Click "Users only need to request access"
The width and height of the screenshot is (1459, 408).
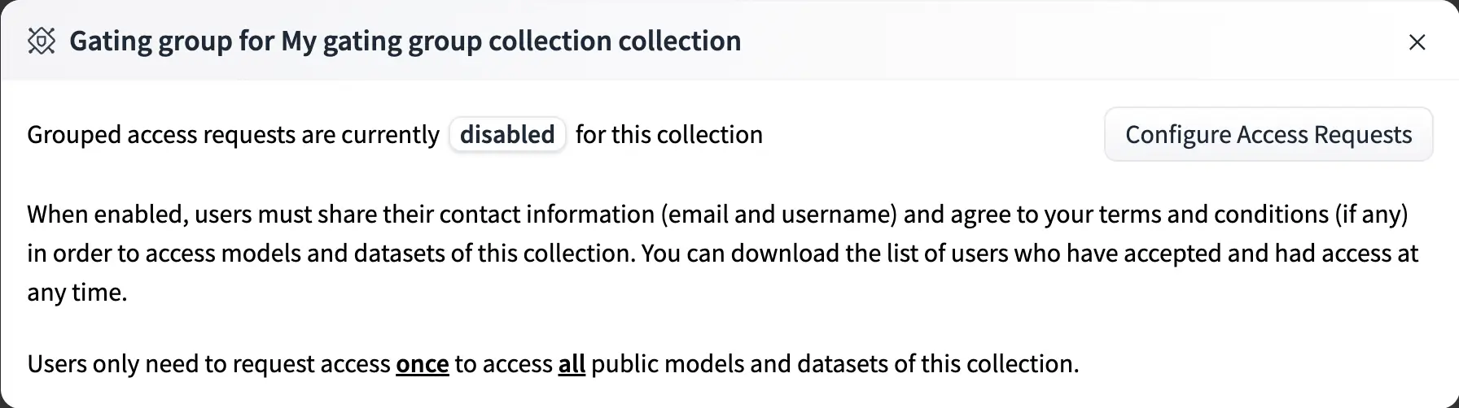click(208, 363)
